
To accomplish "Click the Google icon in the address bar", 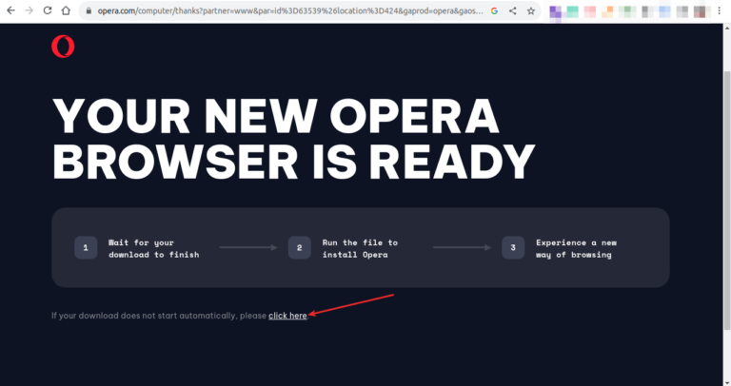I will 494,11.
